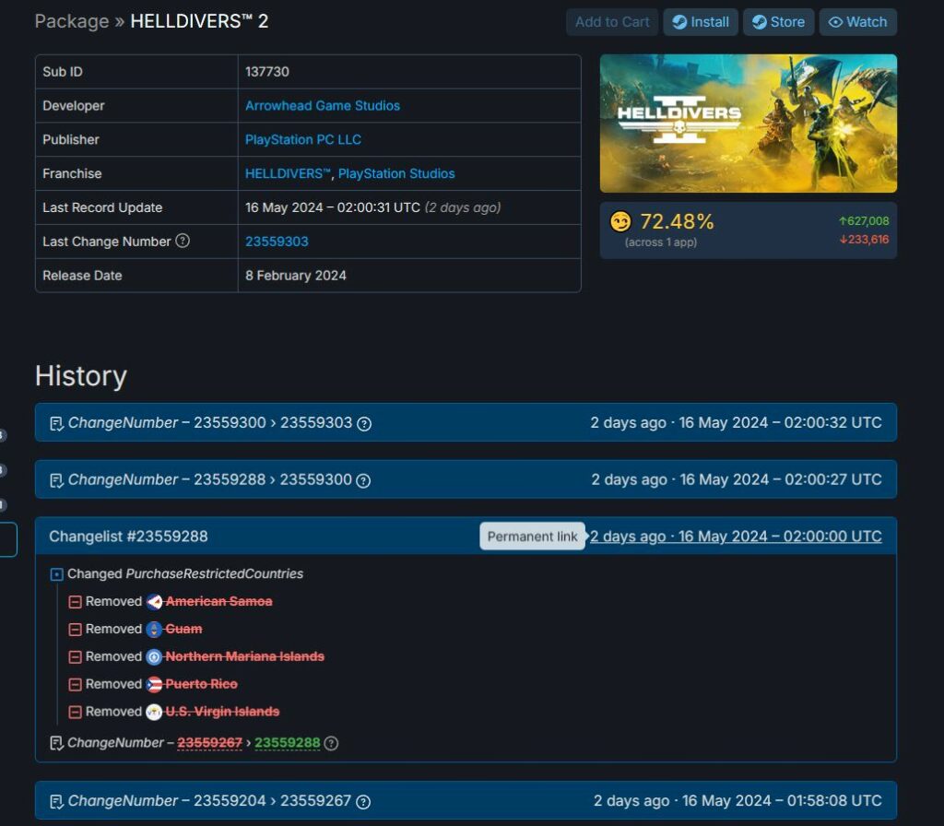Click the Northern Mariana Islands flag icon
Viewport: 944px width, 826px height.
pos(156,656)
